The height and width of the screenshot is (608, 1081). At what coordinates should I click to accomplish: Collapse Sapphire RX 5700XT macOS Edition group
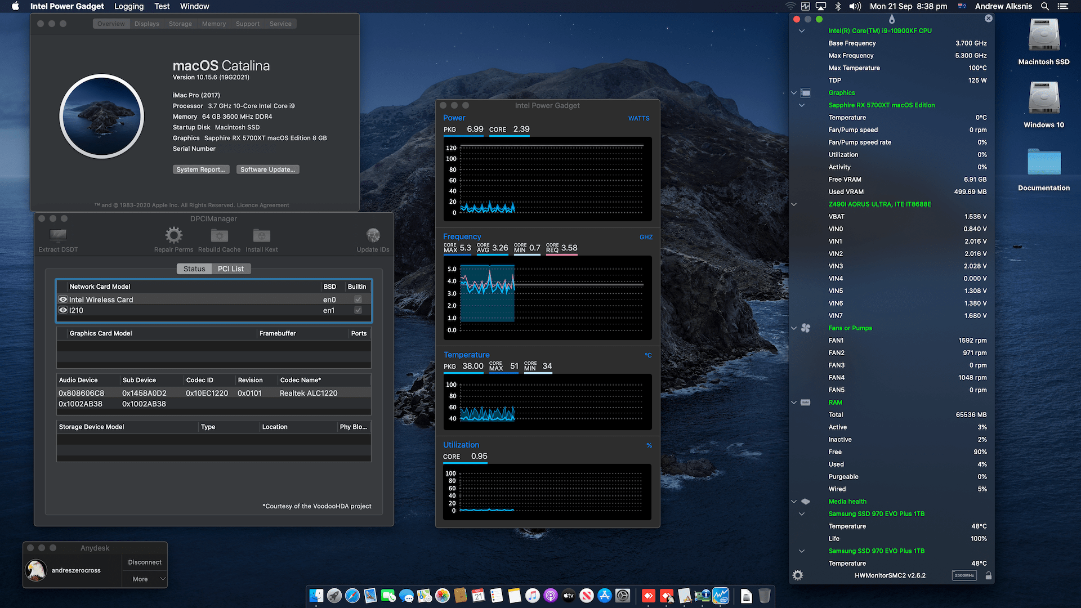pos(802,105)
